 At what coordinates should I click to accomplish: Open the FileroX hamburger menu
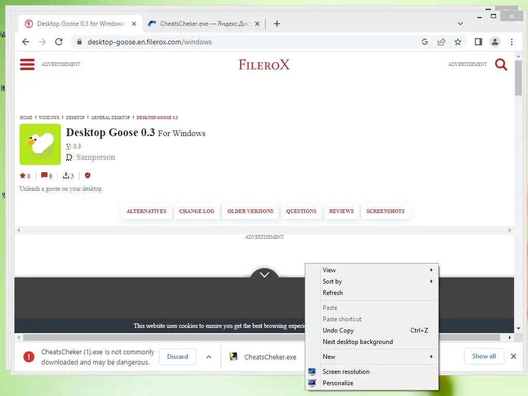click(27, 64)
